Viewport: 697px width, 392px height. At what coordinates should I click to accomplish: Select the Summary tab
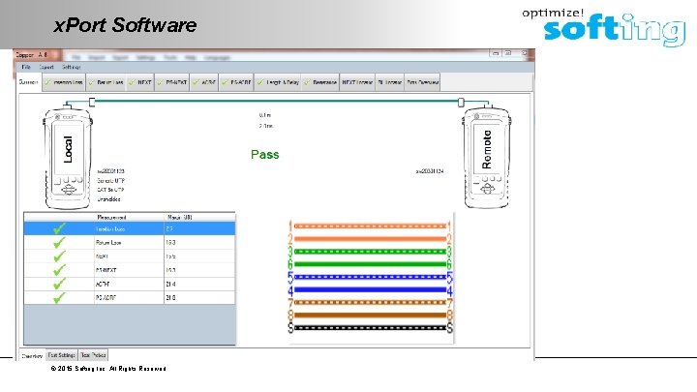(x=29, y=82)
